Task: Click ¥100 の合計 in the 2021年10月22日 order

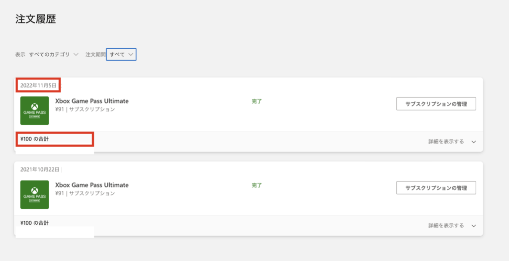Action: click(35, 223)
